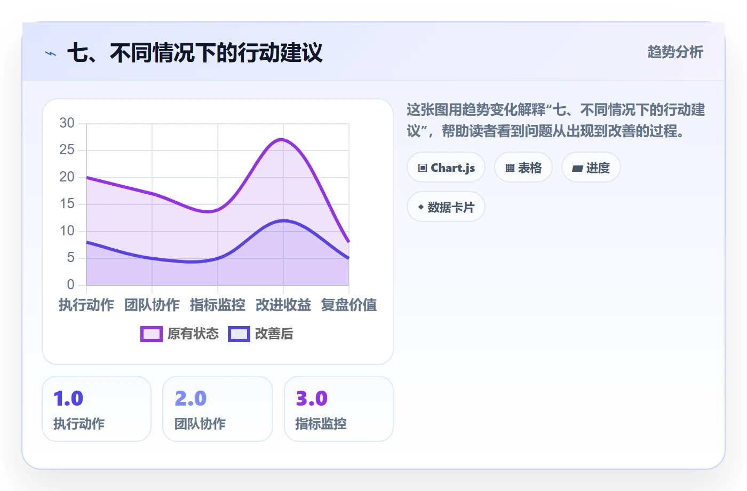Click the lightning bolt icon beside the title
The height and width of the screenshot is (491, 747).
51,53
